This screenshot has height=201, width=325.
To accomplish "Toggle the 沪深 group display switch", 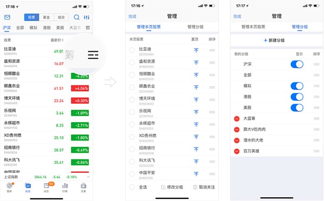I will point(297,64).
